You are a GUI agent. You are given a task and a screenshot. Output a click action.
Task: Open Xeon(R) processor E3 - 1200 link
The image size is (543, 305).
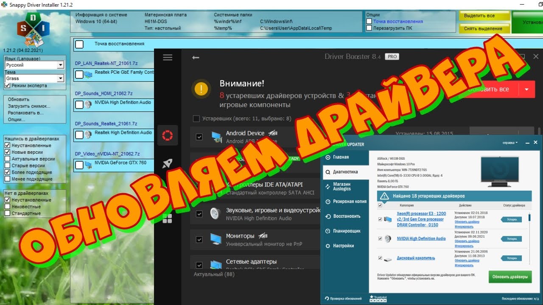click(421, 219)
